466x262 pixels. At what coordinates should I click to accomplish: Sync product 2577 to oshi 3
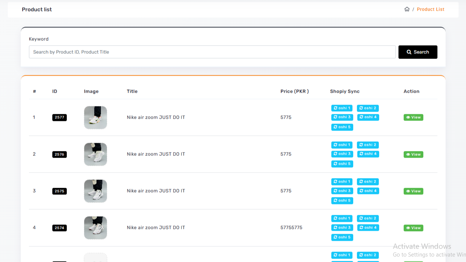click(342, 117)
